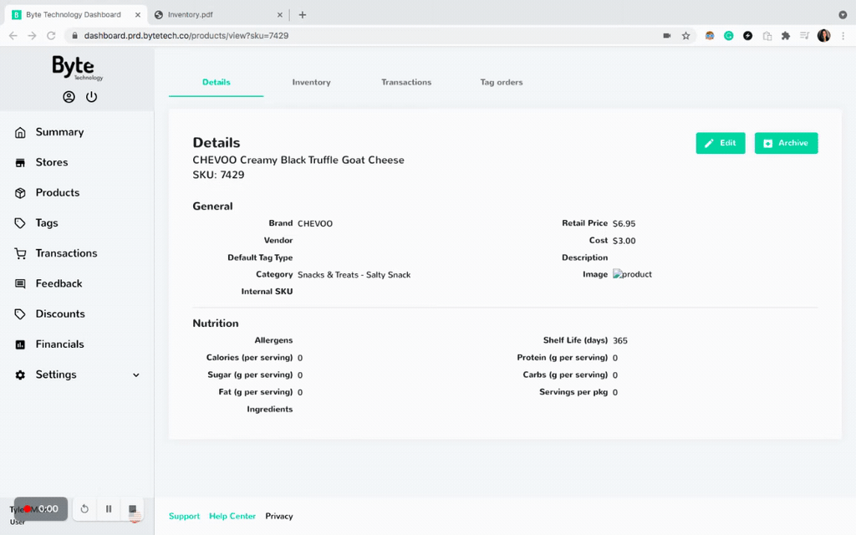Open the Help Center link
856x535 pixels.
point(232,517)
